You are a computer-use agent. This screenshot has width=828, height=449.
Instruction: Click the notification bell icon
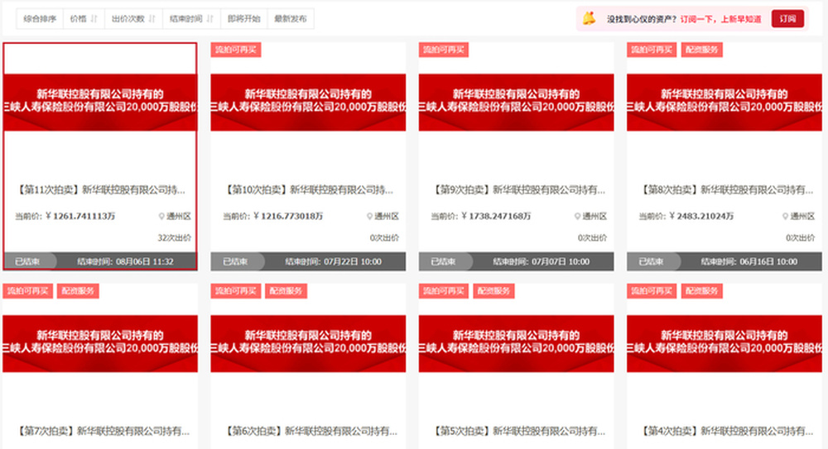[x=589, y=18]
